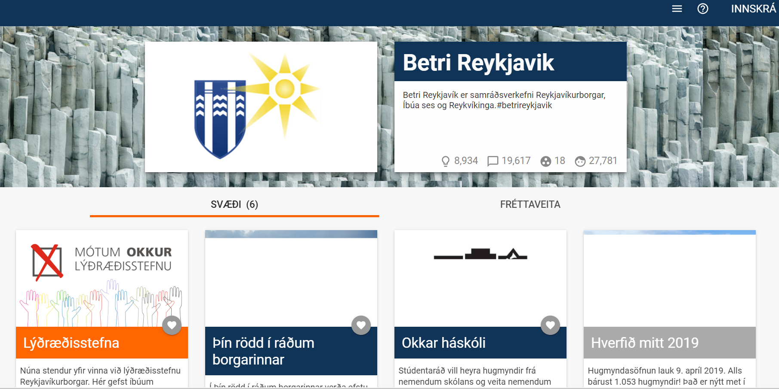Open Þín rödd í ráðum borgarinnar
This screenshot has width=779, height=389.
[x=263, y=351]
